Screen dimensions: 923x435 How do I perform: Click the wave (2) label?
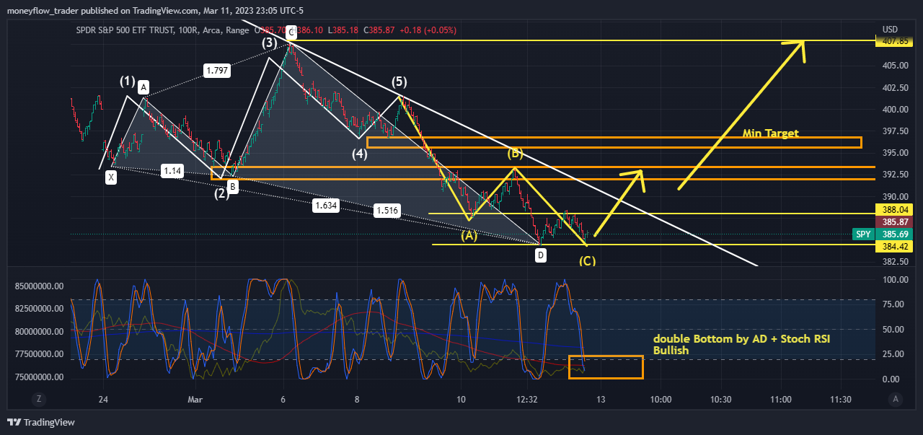[x=222, y=193]
